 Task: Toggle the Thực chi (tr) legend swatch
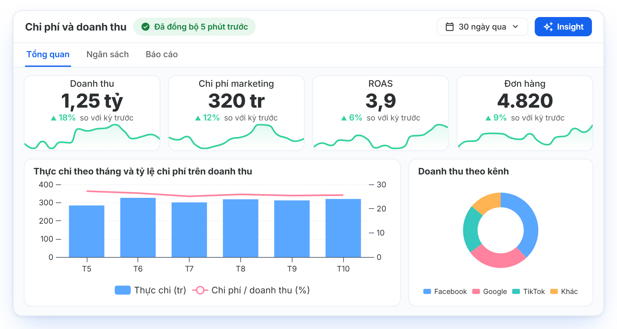click(123, 290)
